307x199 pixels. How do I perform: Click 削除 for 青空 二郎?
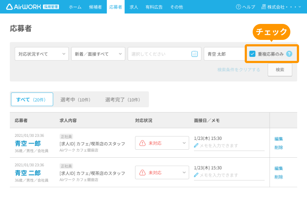tap(279, 177)
